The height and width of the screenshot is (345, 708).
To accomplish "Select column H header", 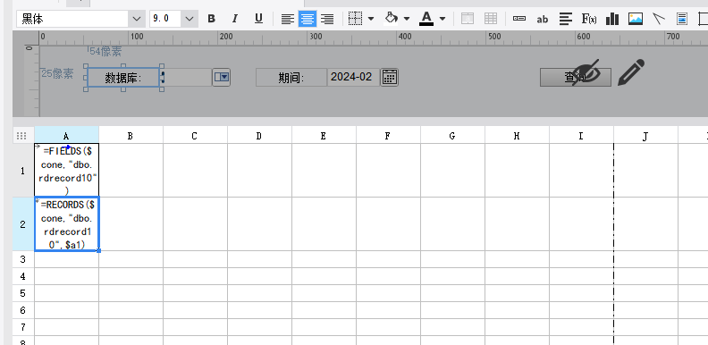I will point(517,136).
